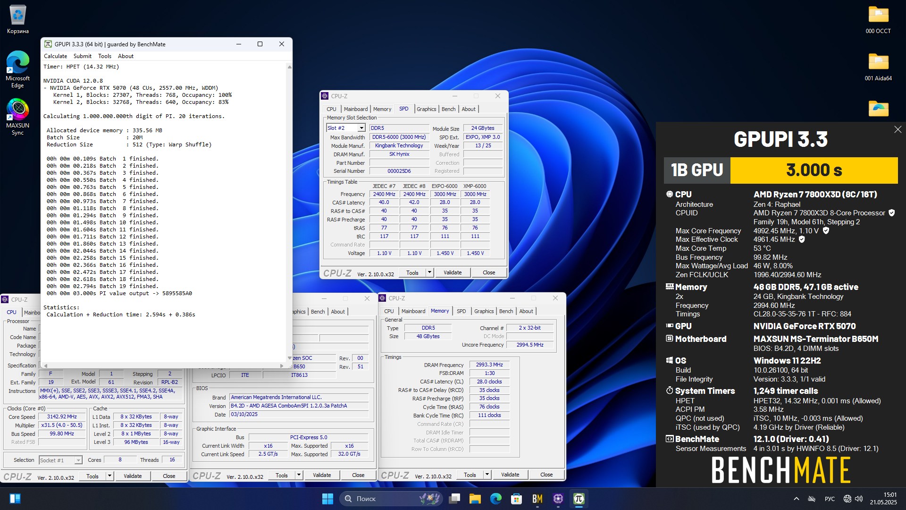Switch to BenchMate in the taskbar
Viewport: 906px width, 510px height.
[537, 499]
